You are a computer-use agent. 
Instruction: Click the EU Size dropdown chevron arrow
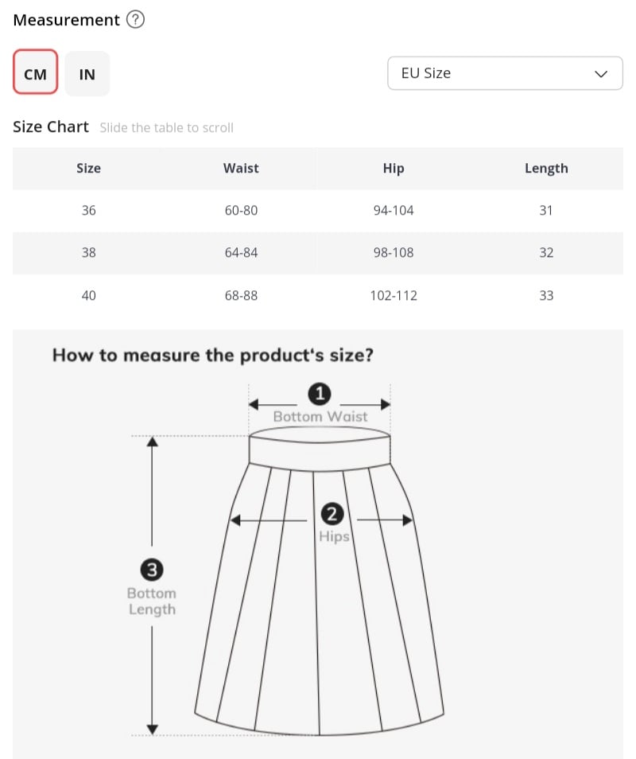[x=601, y=74]
